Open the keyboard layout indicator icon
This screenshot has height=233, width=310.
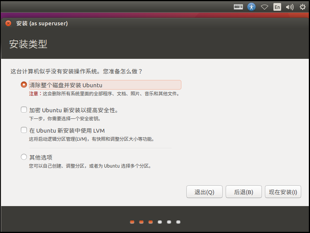tap(238, 7)
